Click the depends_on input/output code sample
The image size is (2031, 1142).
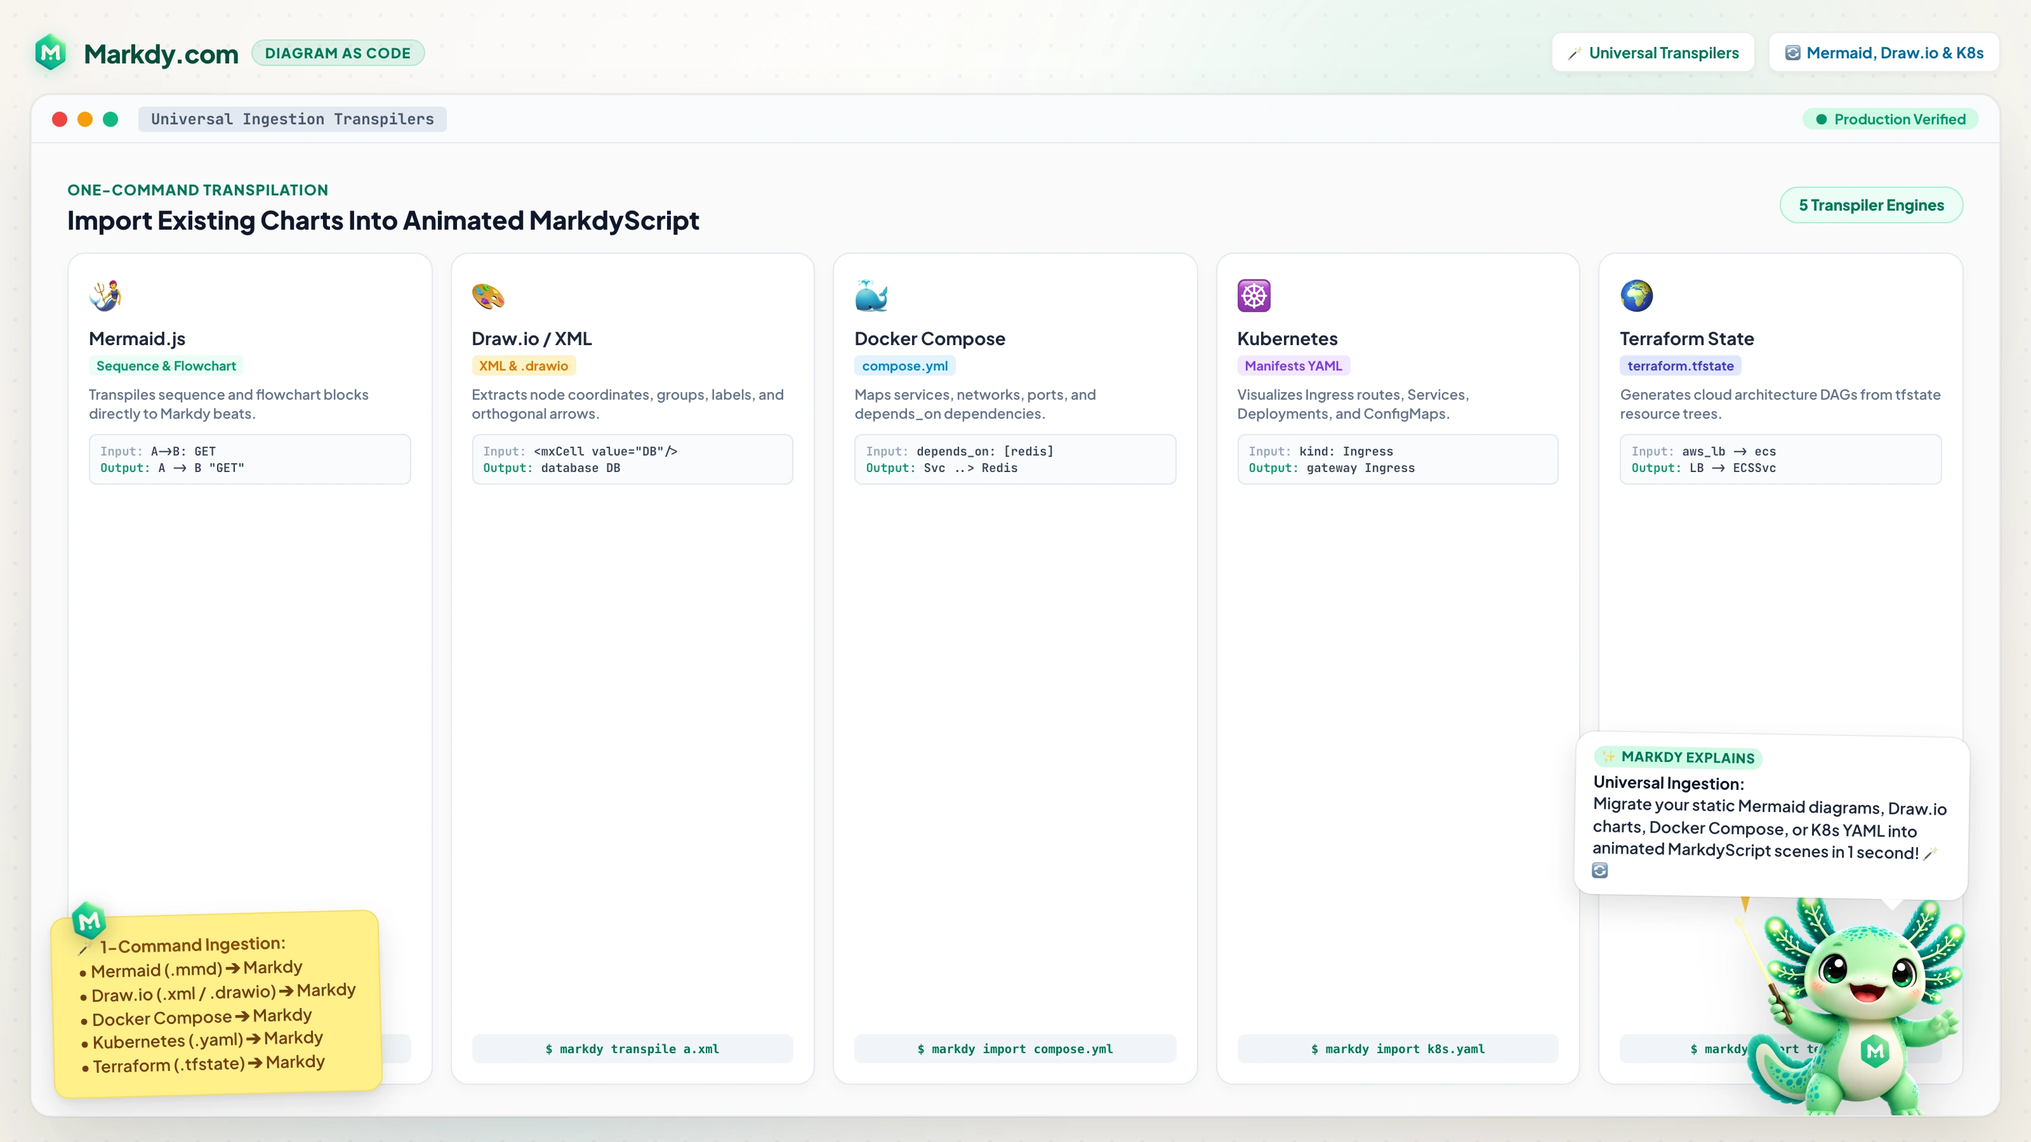tap(1015, 459)
